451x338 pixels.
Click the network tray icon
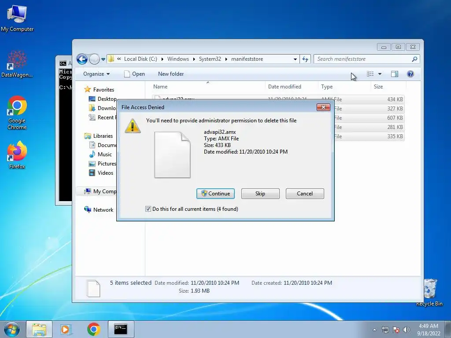click(385, 330)
